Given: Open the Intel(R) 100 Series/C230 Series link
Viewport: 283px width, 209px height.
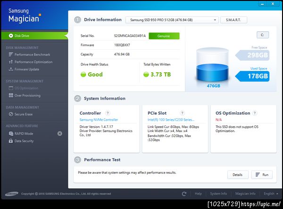Looking at the screenshot, I should pyautogui.click(x=171, y=120).
